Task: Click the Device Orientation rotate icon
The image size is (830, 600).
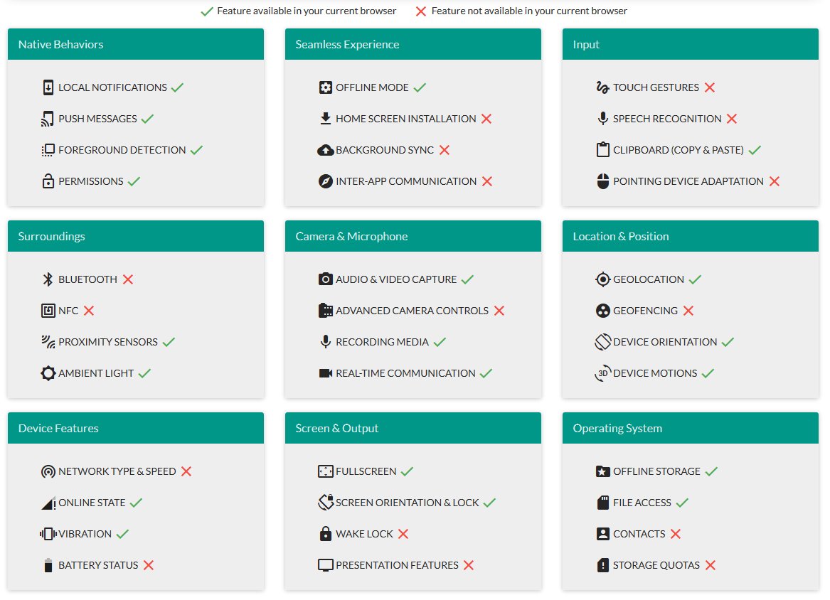Action: (603, 342)
